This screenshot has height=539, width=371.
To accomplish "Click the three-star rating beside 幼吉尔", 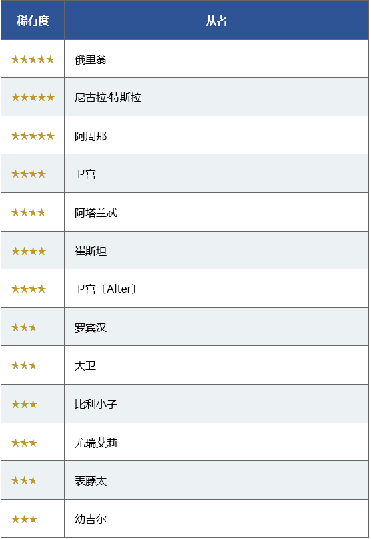I will tap(24, 519).
